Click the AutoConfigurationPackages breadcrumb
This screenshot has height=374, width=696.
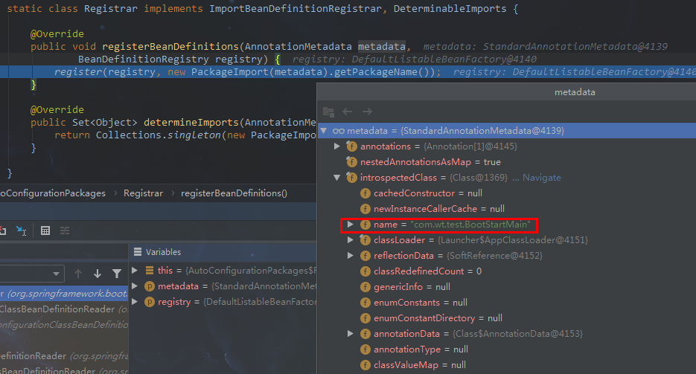tap(53, 193)
